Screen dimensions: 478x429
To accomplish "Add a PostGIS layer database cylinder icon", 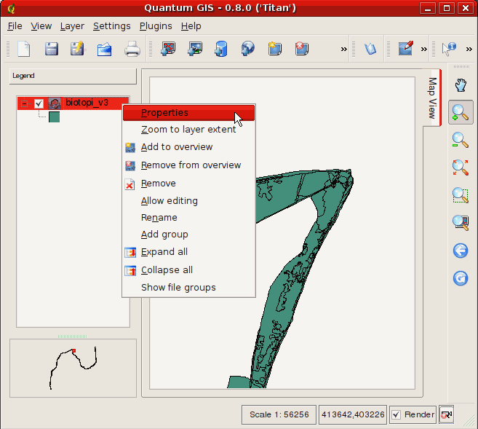I will click(x=221, y=49).
